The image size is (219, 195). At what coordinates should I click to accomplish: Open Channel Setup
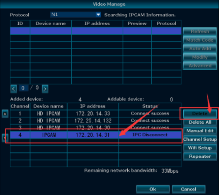(x=199, y=139)
